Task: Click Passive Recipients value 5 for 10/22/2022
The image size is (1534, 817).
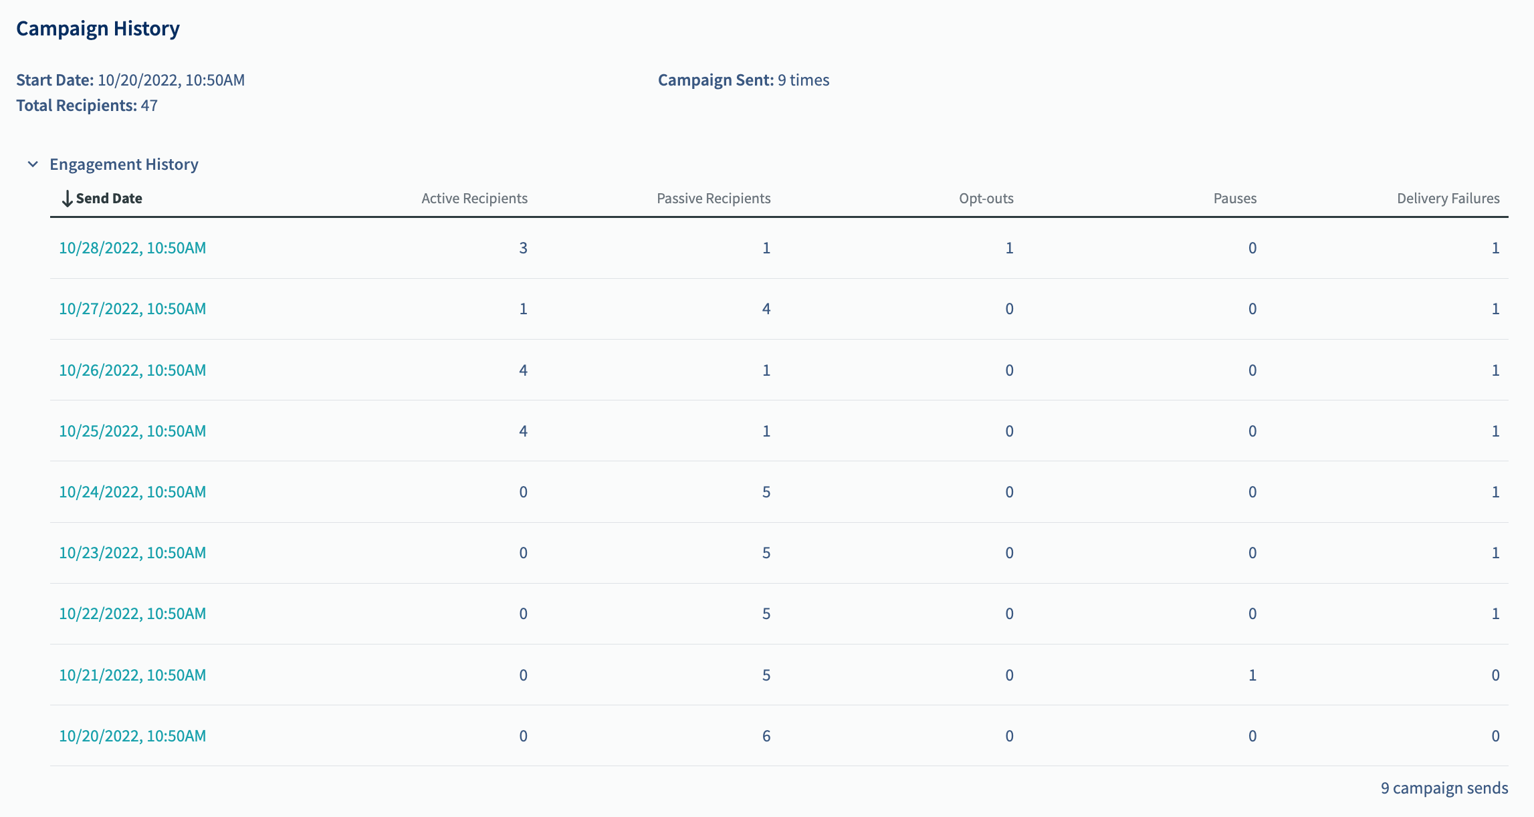Action: tap(766, 614)
